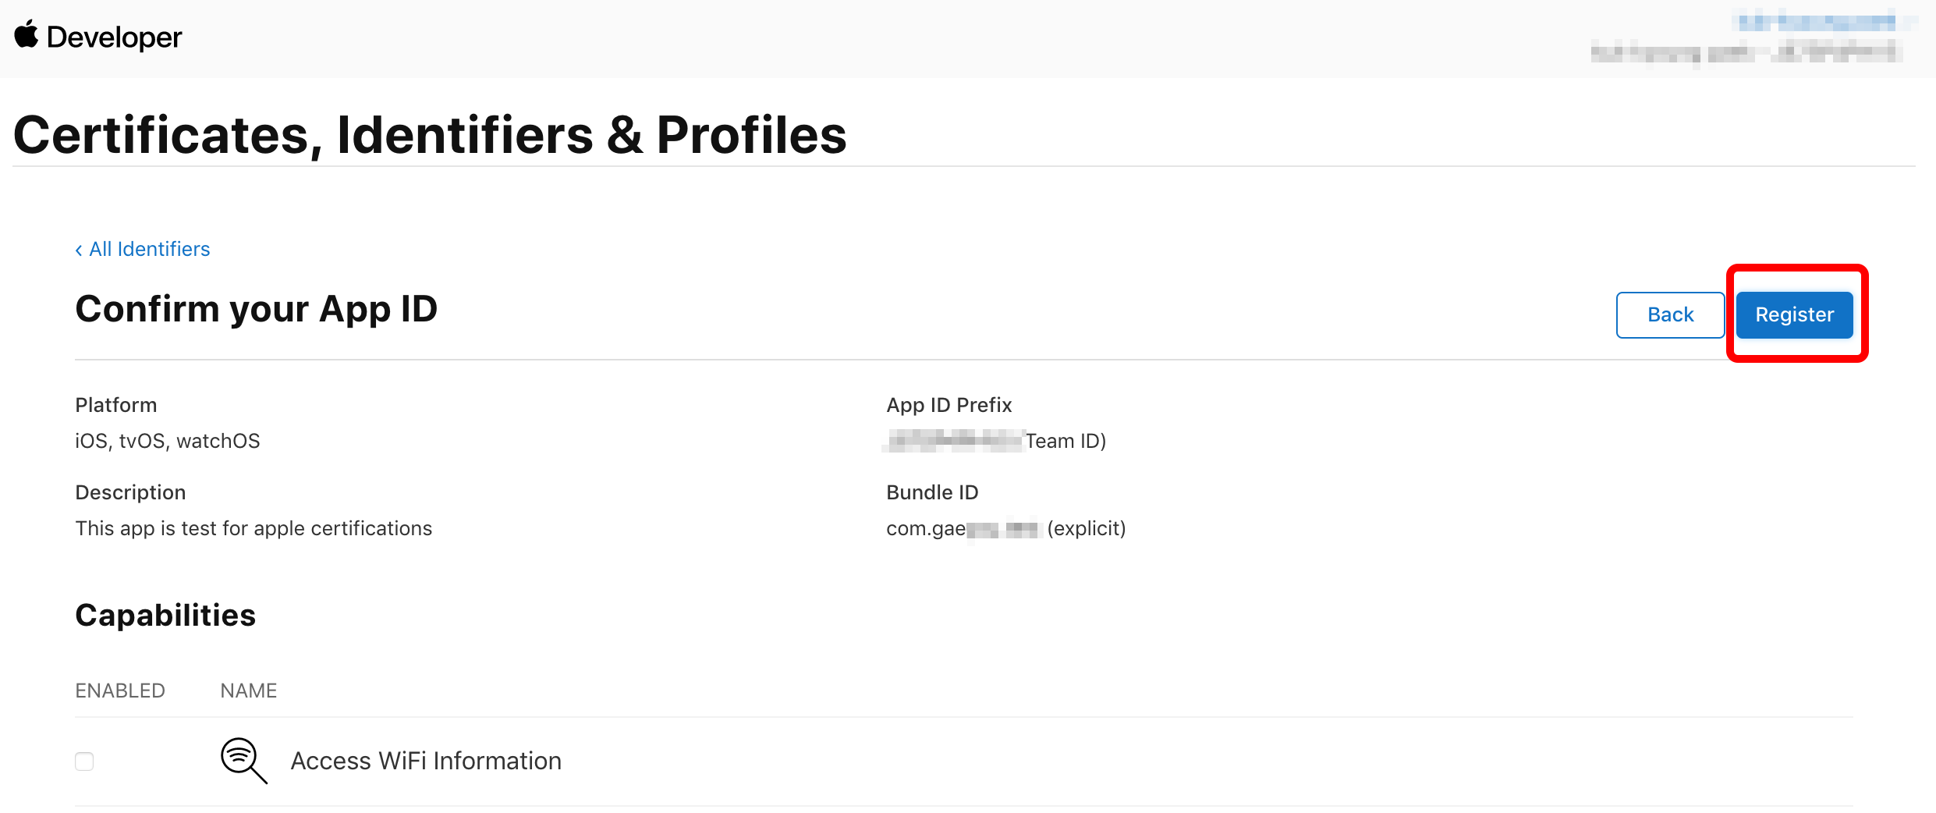Click the chevron before All Identifiers
Screen dimensions: 1936x813
[x=79, y=250]
